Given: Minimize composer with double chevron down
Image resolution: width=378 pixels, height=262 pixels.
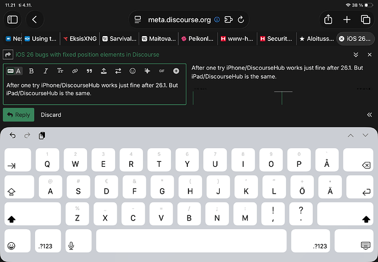Looking at the screenshot, I should (x=356, y=55).
